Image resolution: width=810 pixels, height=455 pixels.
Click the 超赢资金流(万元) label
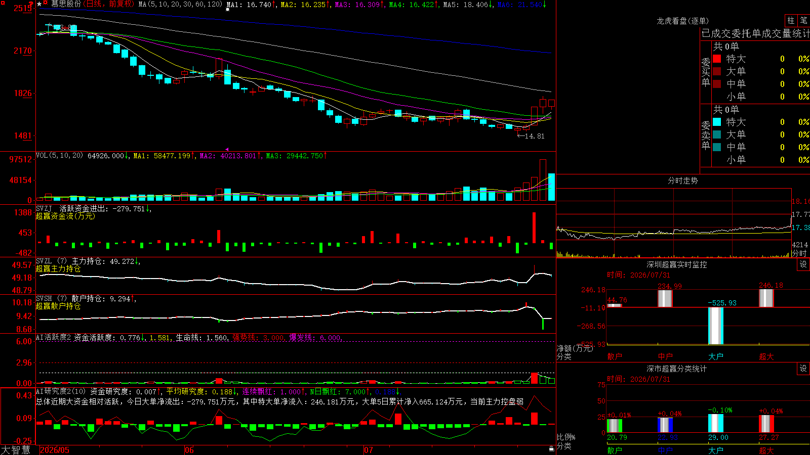point(65,216)
